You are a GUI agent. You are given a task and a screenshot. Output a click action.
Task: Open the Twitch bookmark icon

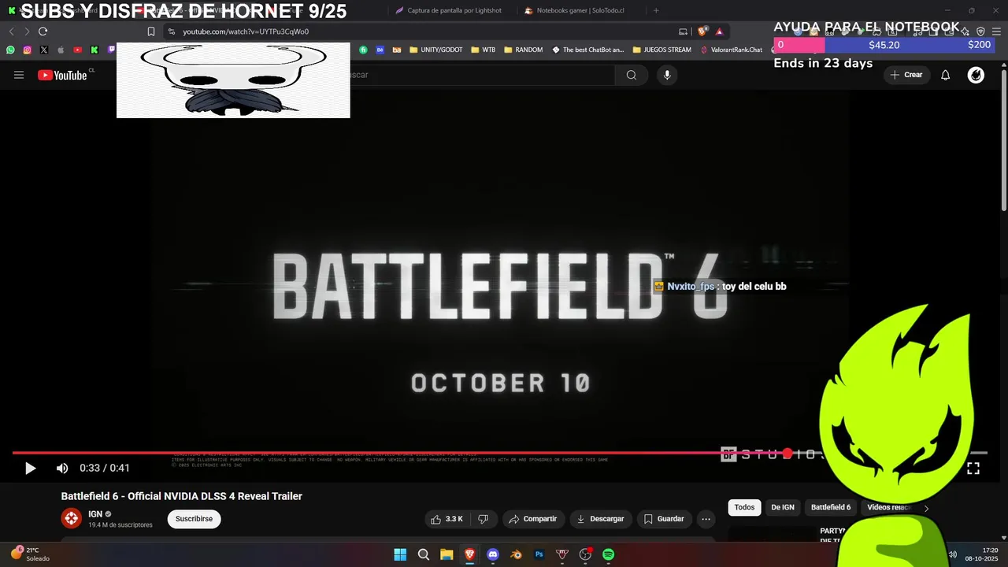coord(110,50)
